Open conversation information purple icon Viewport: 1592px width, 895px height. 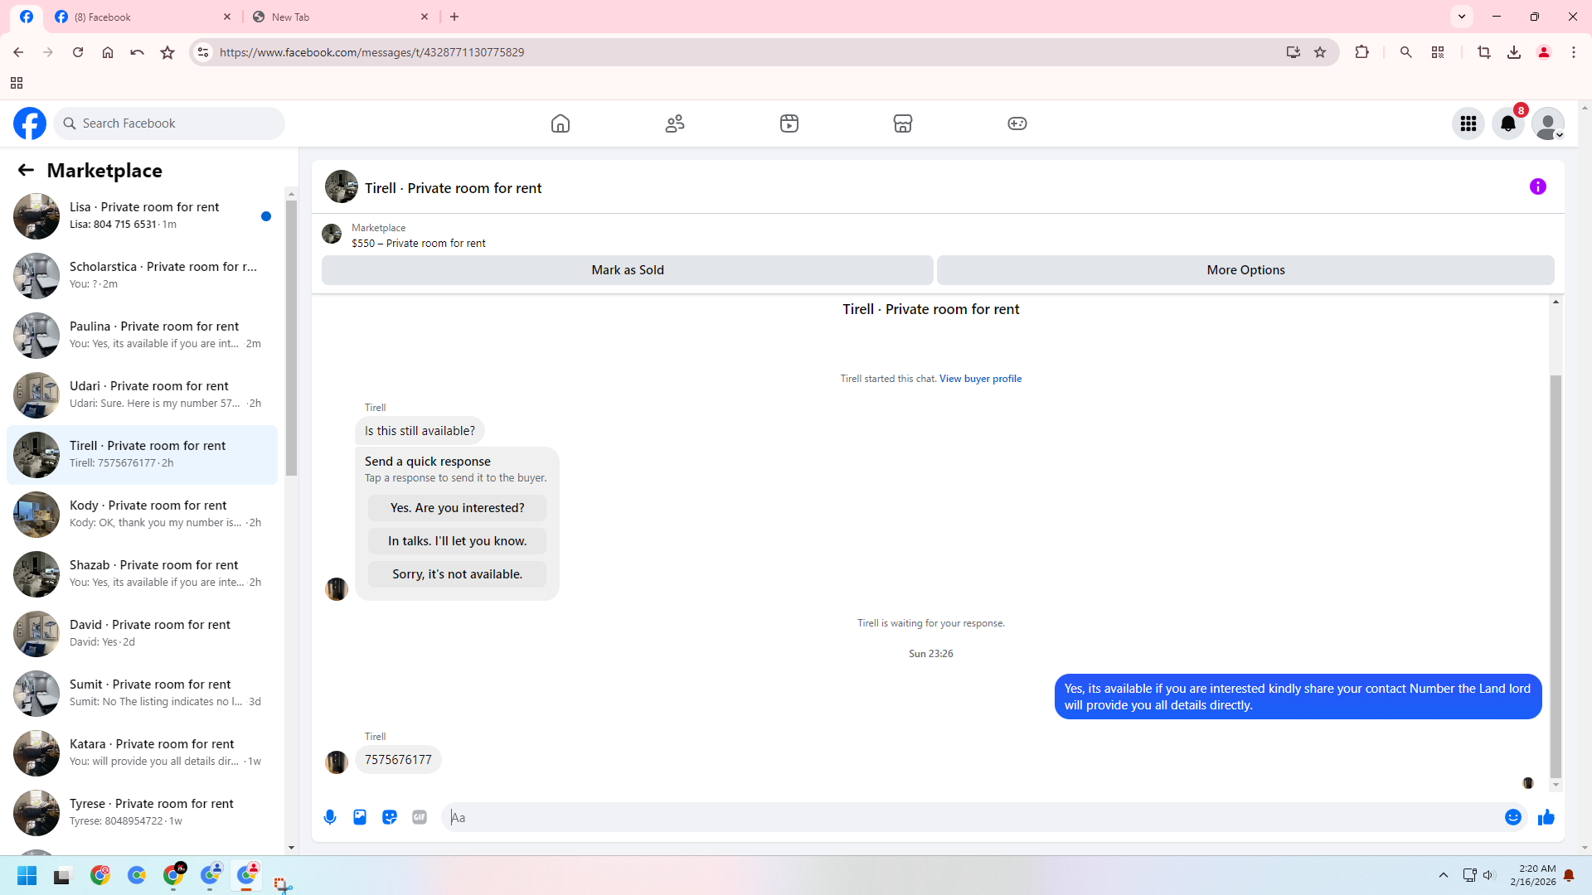[x=1538, y=186]
